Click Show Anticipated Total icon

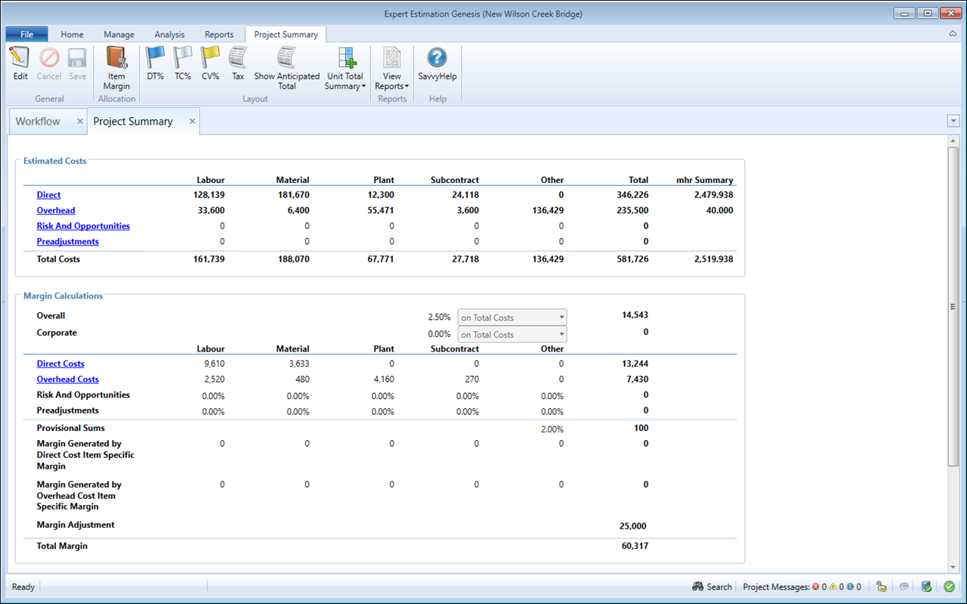(286, 58)
